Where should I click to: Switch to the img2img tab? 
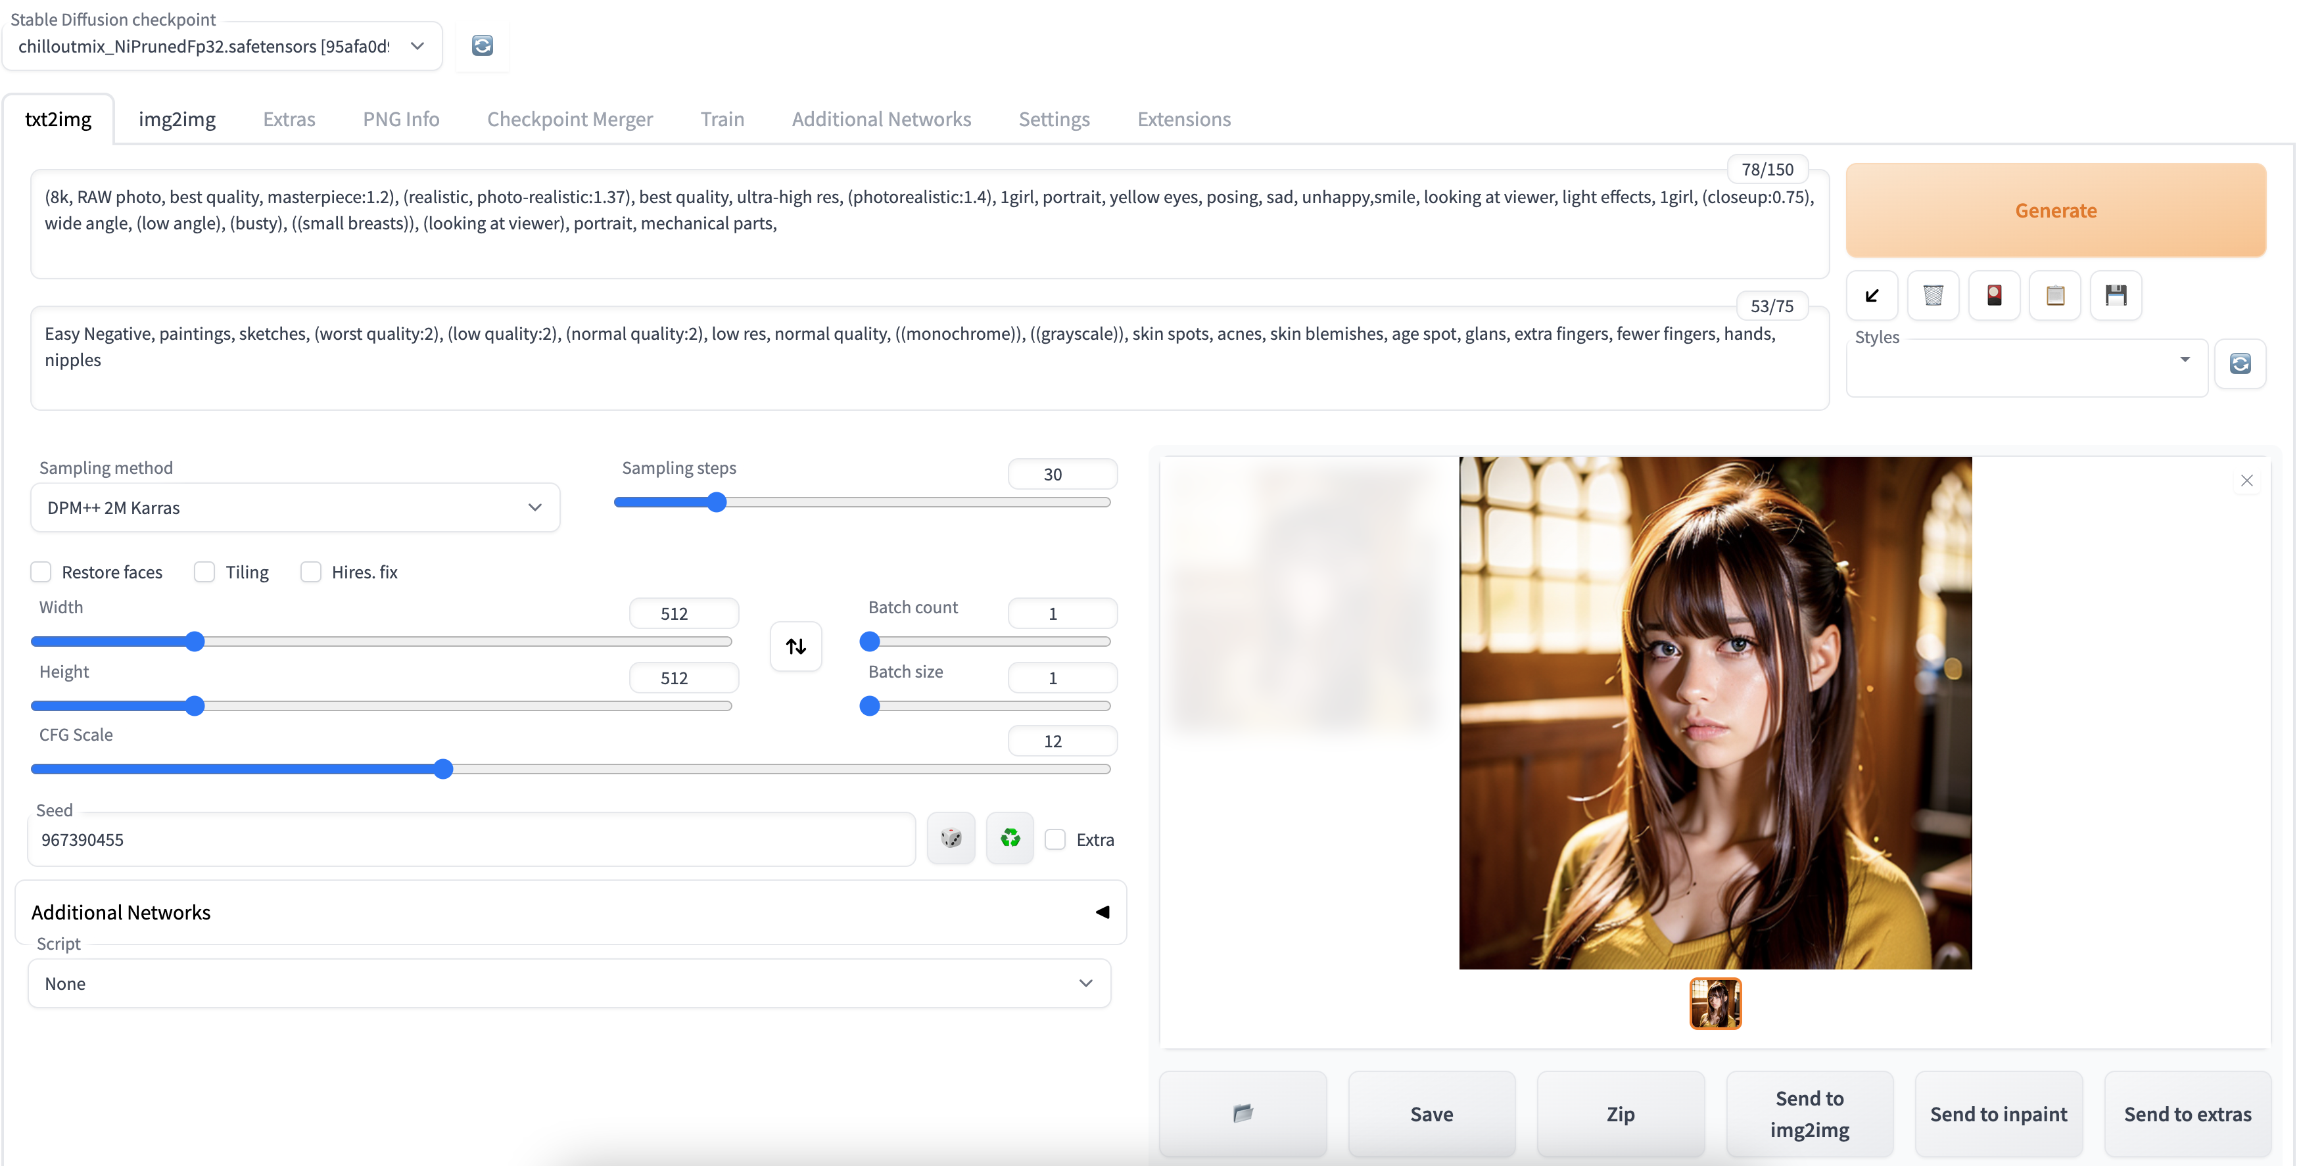coord(177,119)
